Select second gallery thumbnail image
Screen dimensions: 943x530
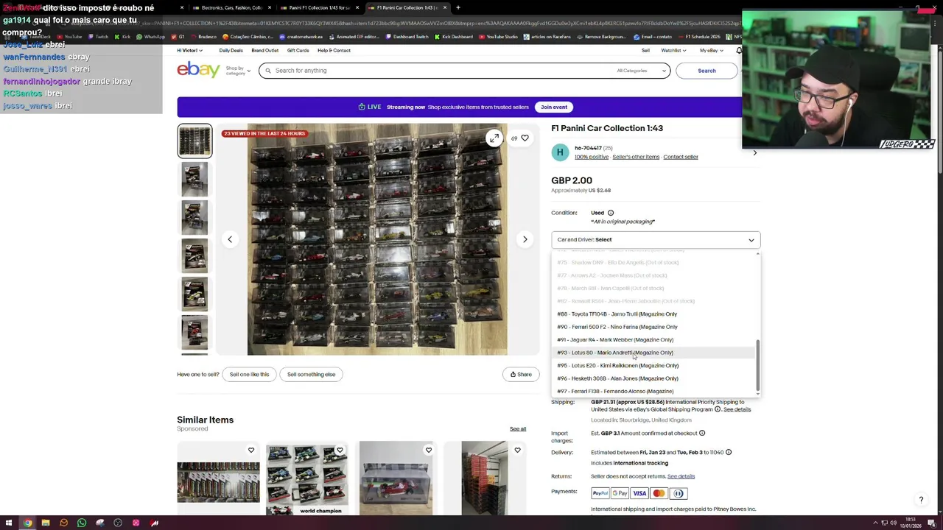coord(194,179)
